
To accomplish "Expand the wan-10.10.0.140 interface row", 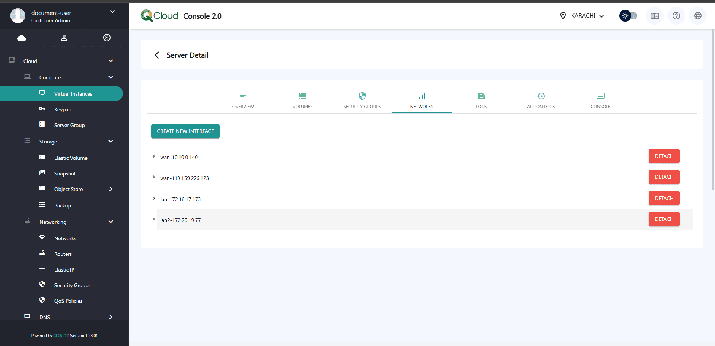I will [x=154, y=156].
